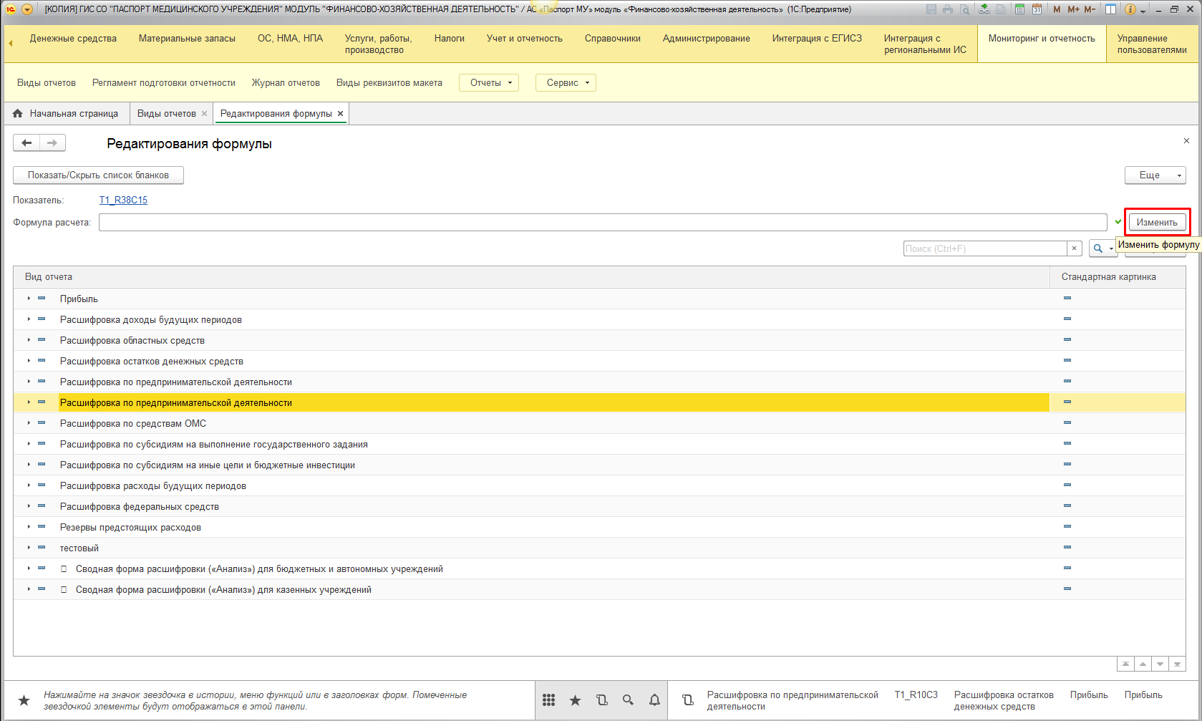Open the calendar icon in title bar

(1037, 9)
